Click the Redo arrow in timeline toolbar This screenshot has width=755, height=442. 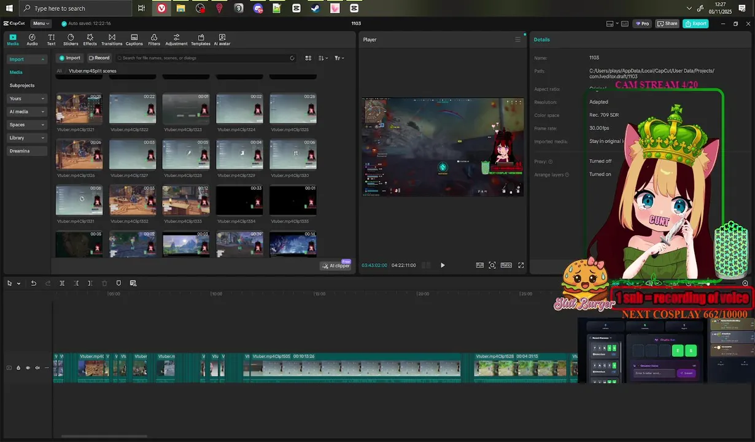[48, 283]
